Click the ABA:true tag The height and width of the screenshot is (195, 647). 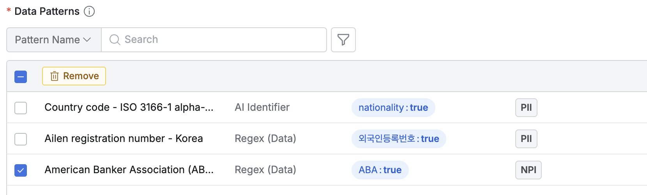coord(380,170)
